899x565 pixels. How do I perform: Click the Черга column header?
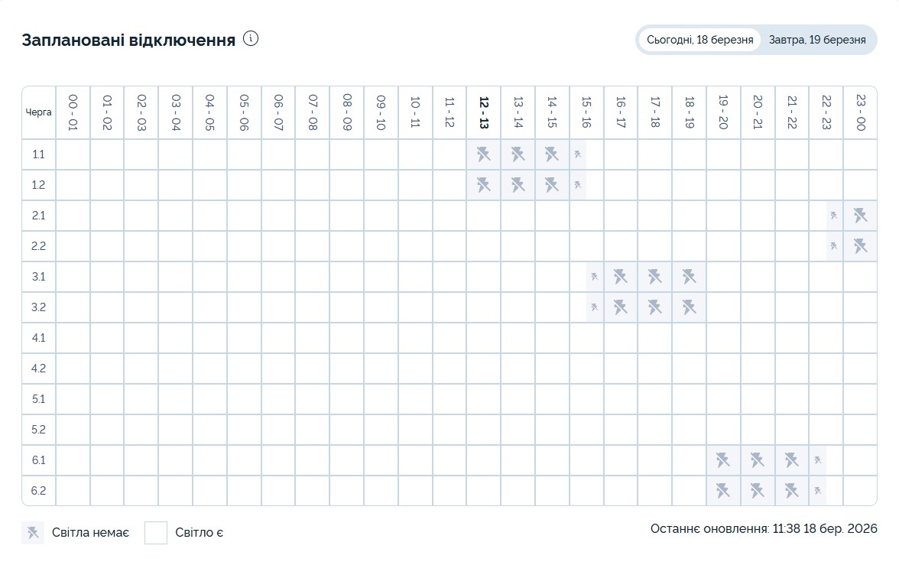[39, 112]
